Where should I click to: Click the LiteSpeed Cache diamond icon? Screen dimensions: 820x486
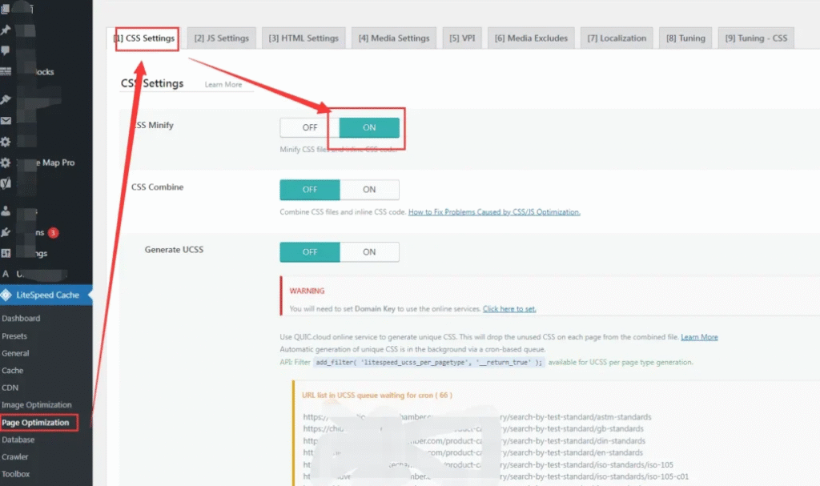pyautogui.click(x=6, y=295)
